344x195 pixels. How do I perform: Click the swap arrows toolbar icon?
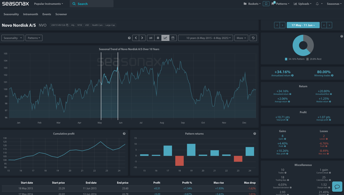(x=151, y=38)
